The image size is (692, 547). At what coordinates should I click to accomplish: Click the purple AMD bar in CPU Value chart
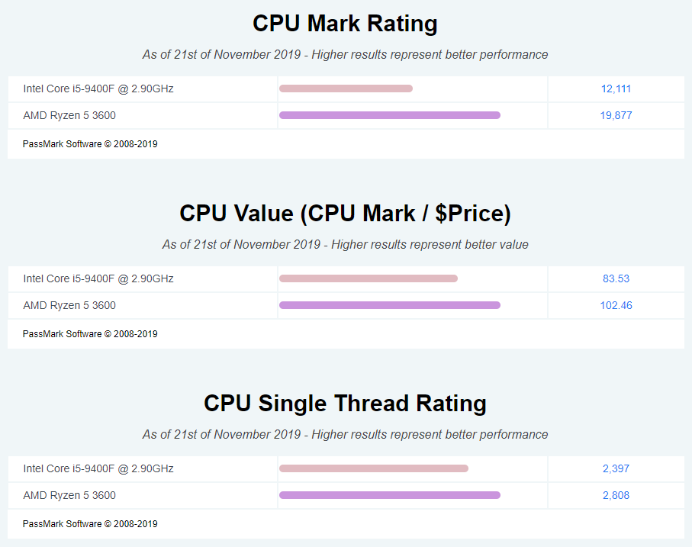(390, 305)
